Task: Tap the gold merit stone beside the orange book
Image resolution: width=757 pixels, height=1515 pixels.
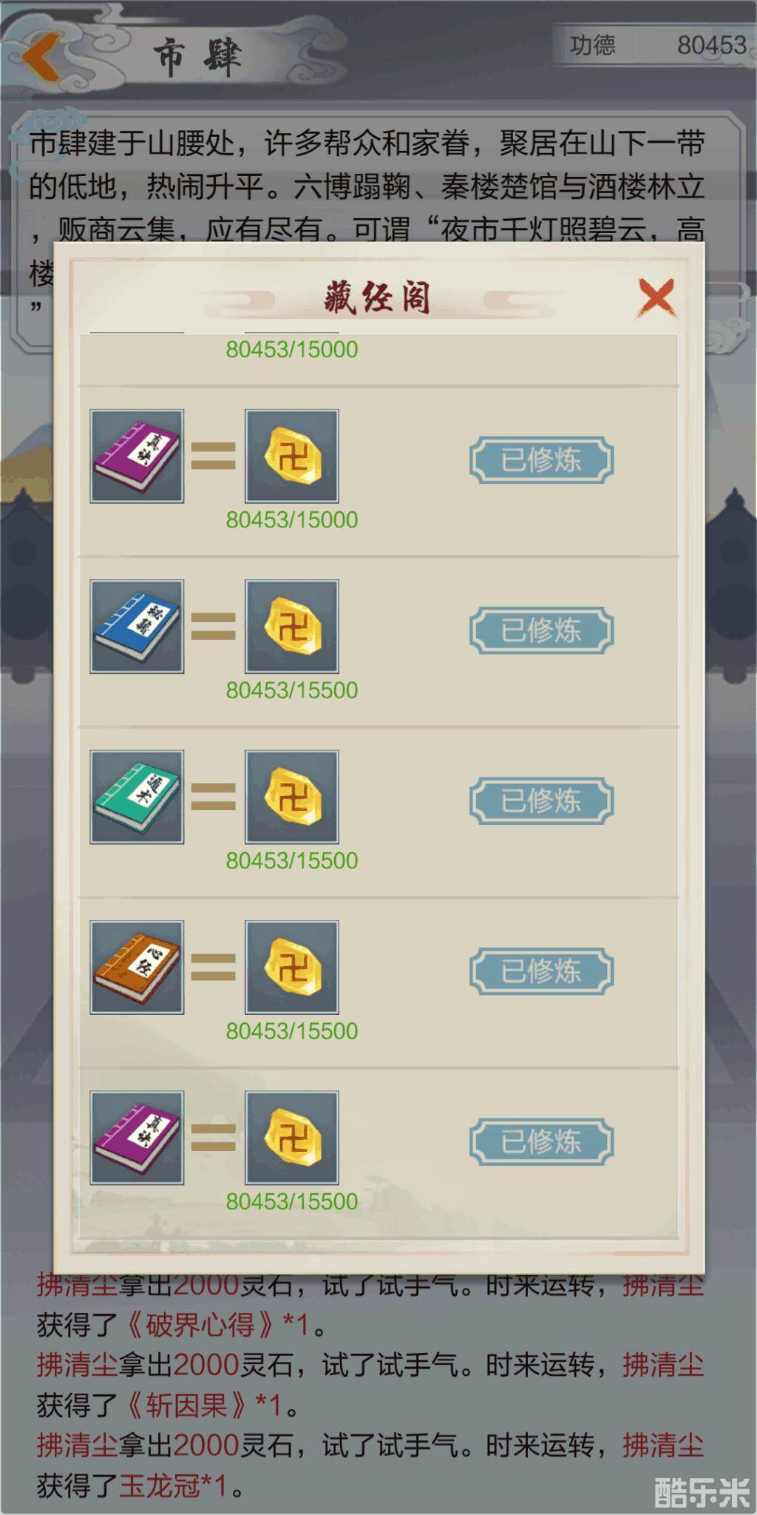Action: coord(292,967)
